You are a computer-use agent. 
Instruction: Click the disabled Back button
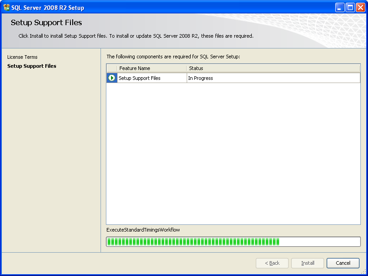click(x=272, y=263)
